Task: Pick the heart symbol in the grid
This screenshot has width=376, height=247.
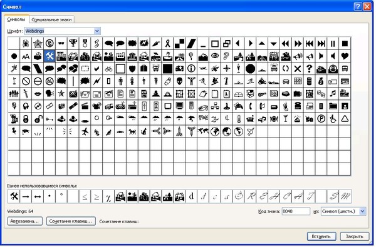Action: tap(345, 56)
